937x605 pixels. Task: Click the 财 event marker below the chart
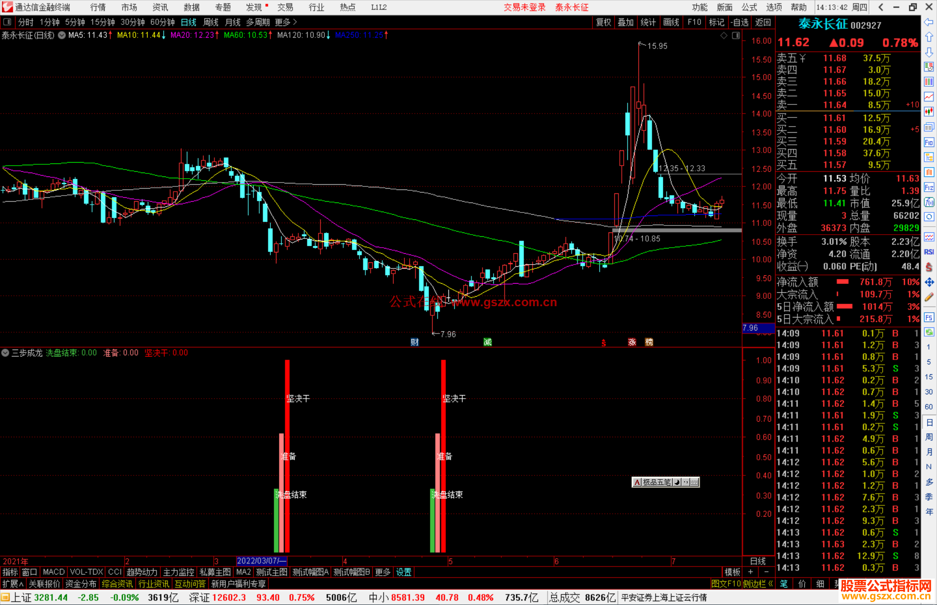[x=415, y=342]
